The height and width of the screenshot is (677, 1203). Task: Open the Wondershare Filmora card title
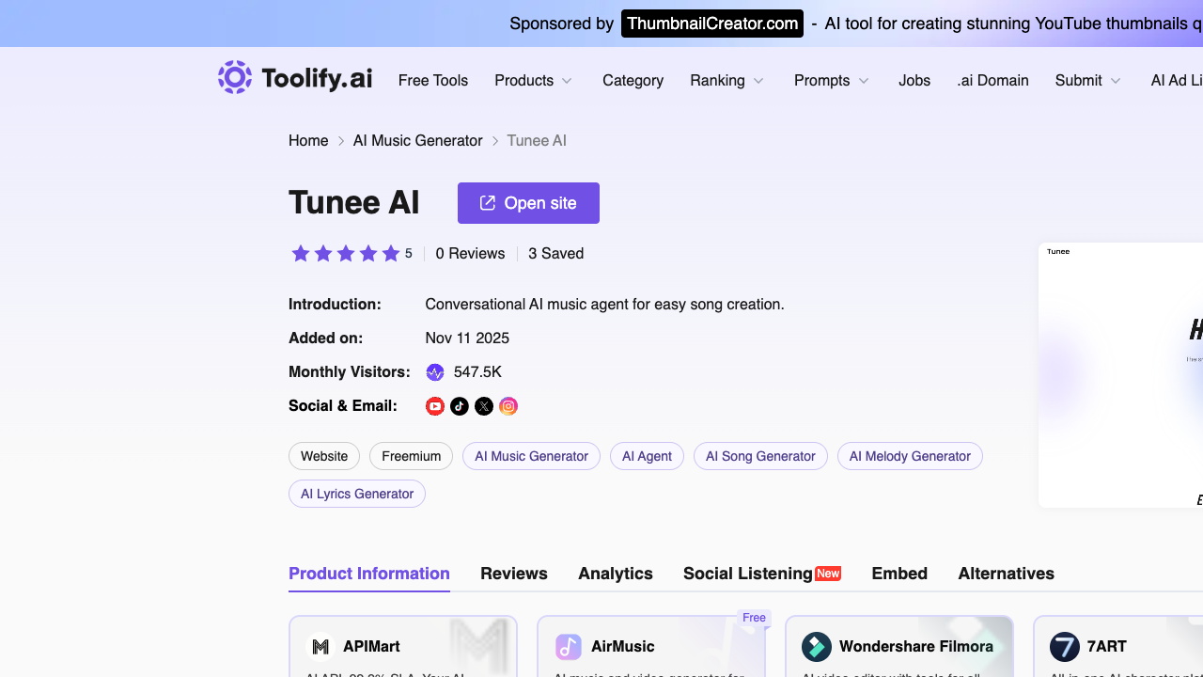916,647
